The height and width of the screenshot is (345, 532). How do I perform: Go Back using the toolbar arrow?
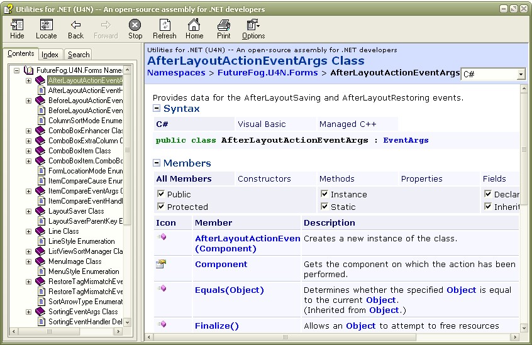(75, 25)
